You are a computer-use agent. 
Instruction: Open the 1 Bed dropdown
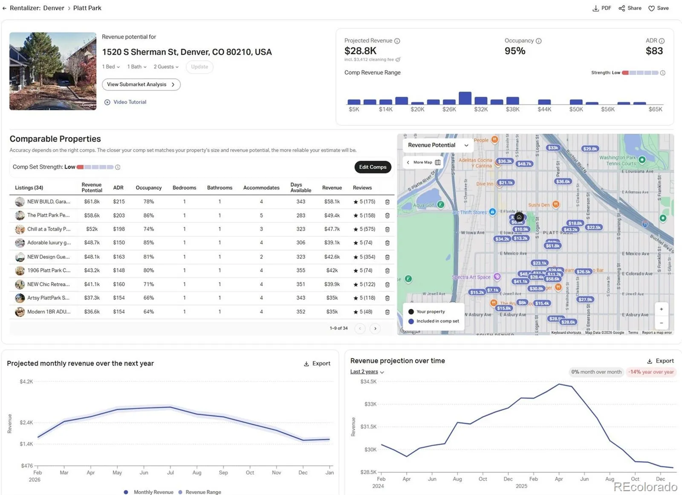tap(111, 67)
